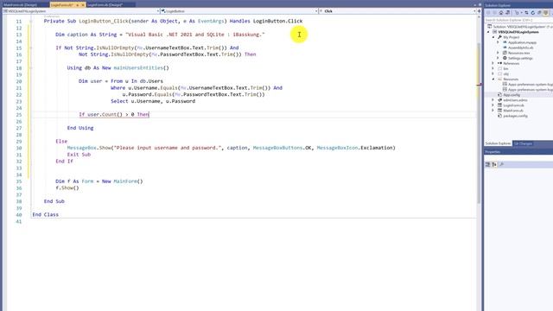Select packages.config in Solution Explorer

[x=515, y=116]
